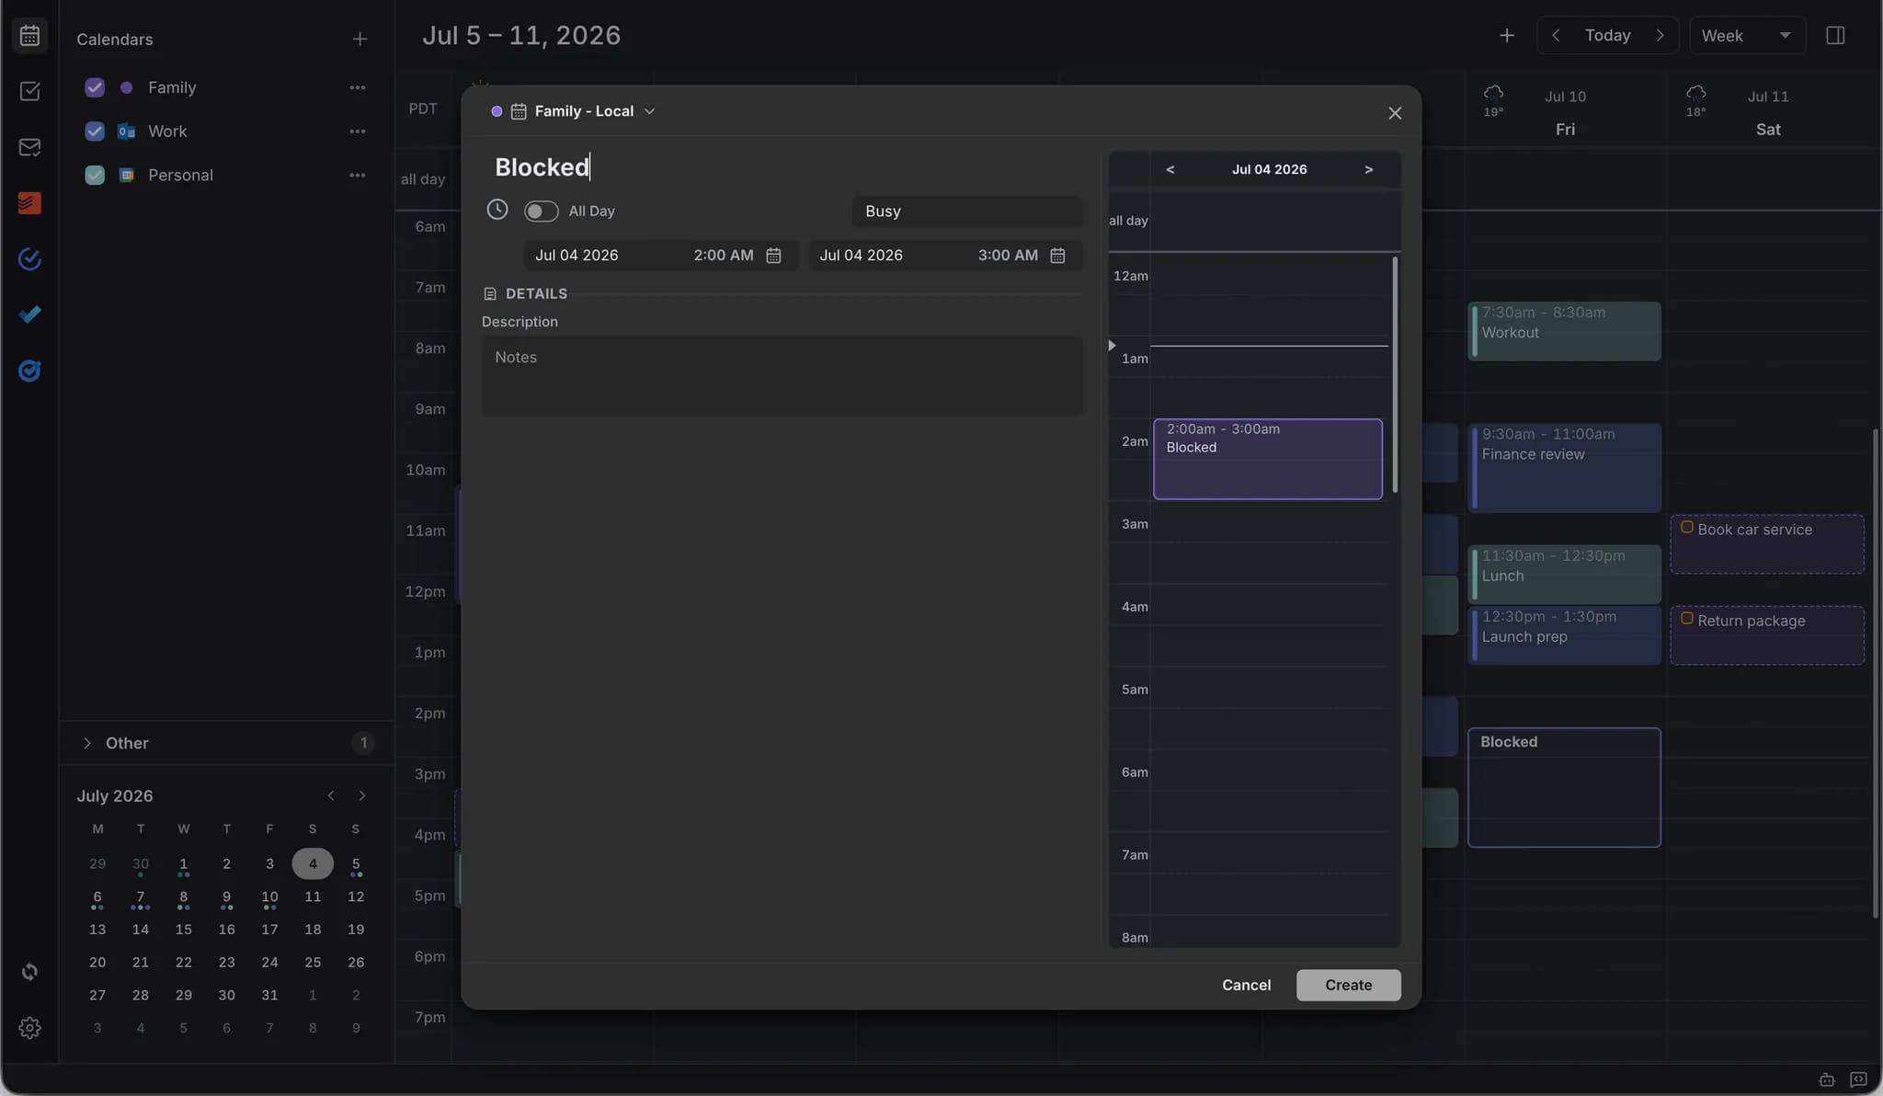1883x1096 pixels.
Task: Add a new calendar with plus icon
Action: click(359, 39)
